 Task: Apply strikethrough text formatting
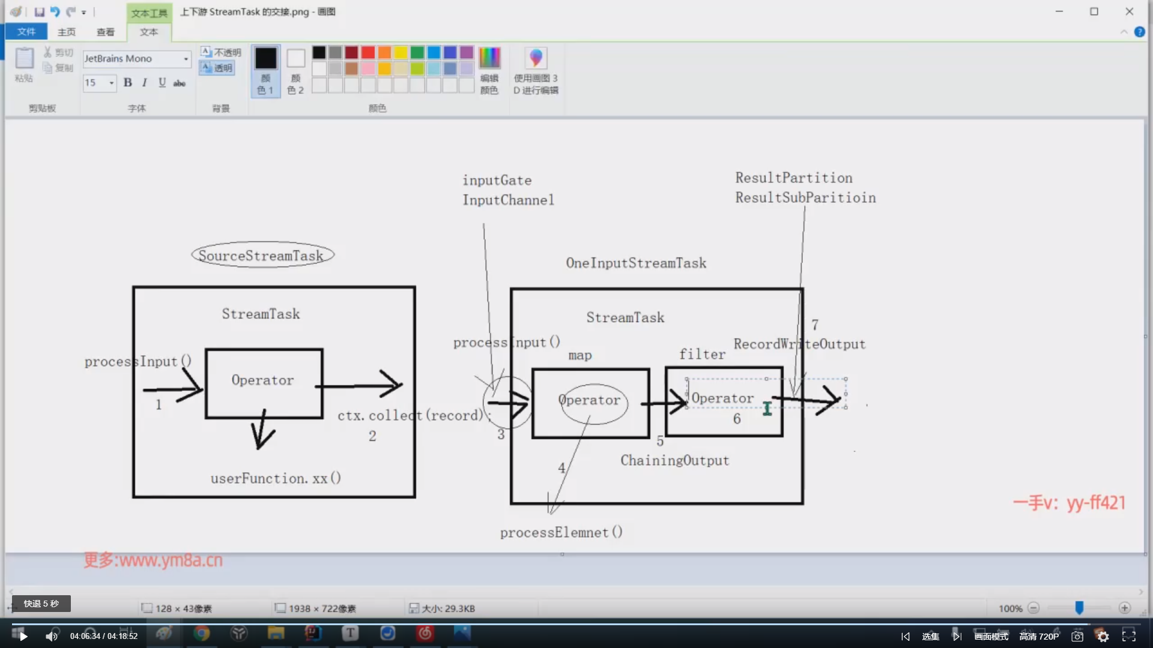(x=179, y=83)
